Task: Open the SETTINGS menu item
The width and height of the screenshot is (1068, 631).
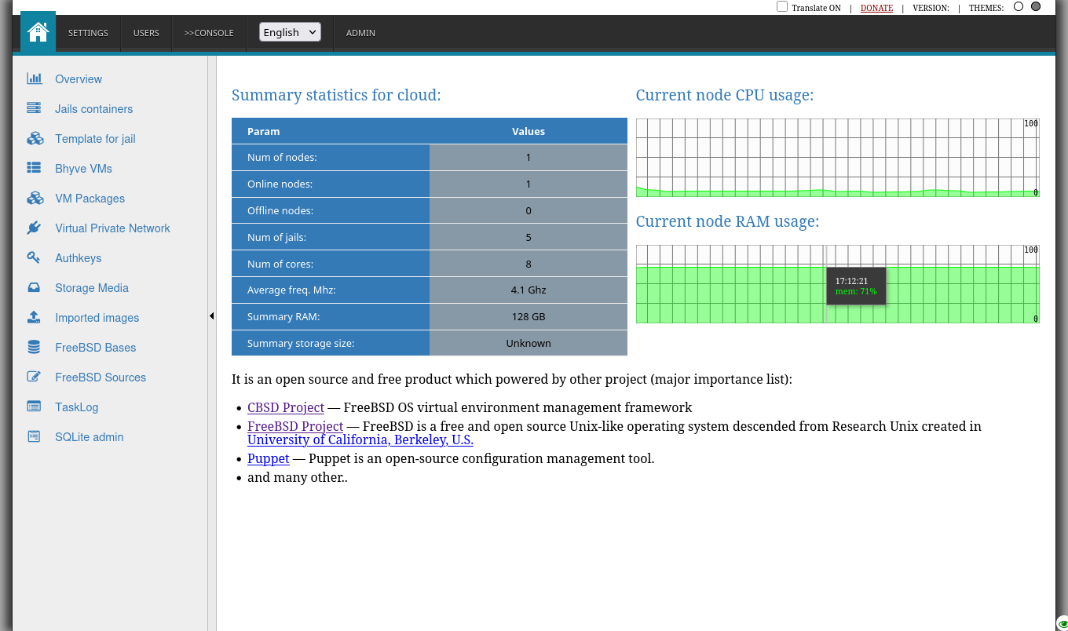Action: coord(87,32)
